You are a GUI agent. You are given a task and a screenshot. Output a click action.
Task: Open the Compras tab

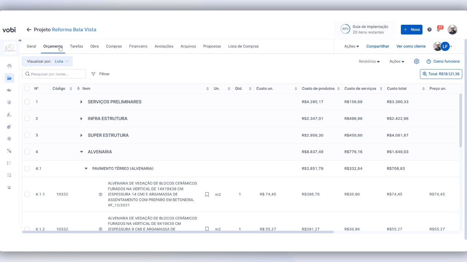[114, 46]
